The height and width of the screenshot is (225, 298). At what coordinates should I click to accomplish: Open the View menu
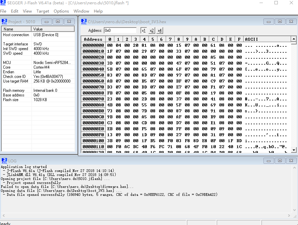coord(28,11)
